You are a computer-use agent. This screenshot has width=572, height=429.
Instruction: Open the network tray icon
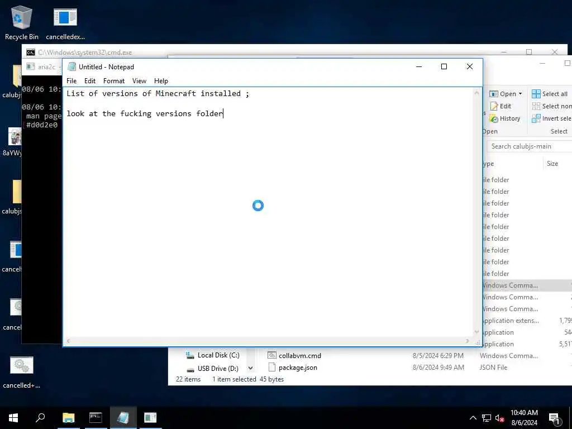pyautogui.click(x=487, y=418)
